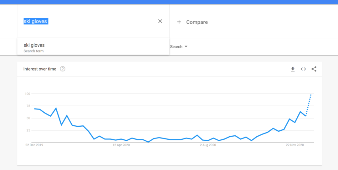Click the 75 value on the y-axis
The image size is (338, 170).
[28, 106]
